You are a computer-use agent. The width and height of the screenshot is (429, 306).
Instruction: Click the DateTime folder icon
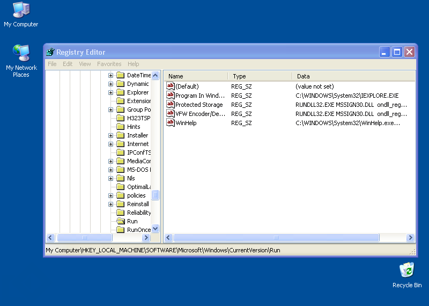[120, 75]
